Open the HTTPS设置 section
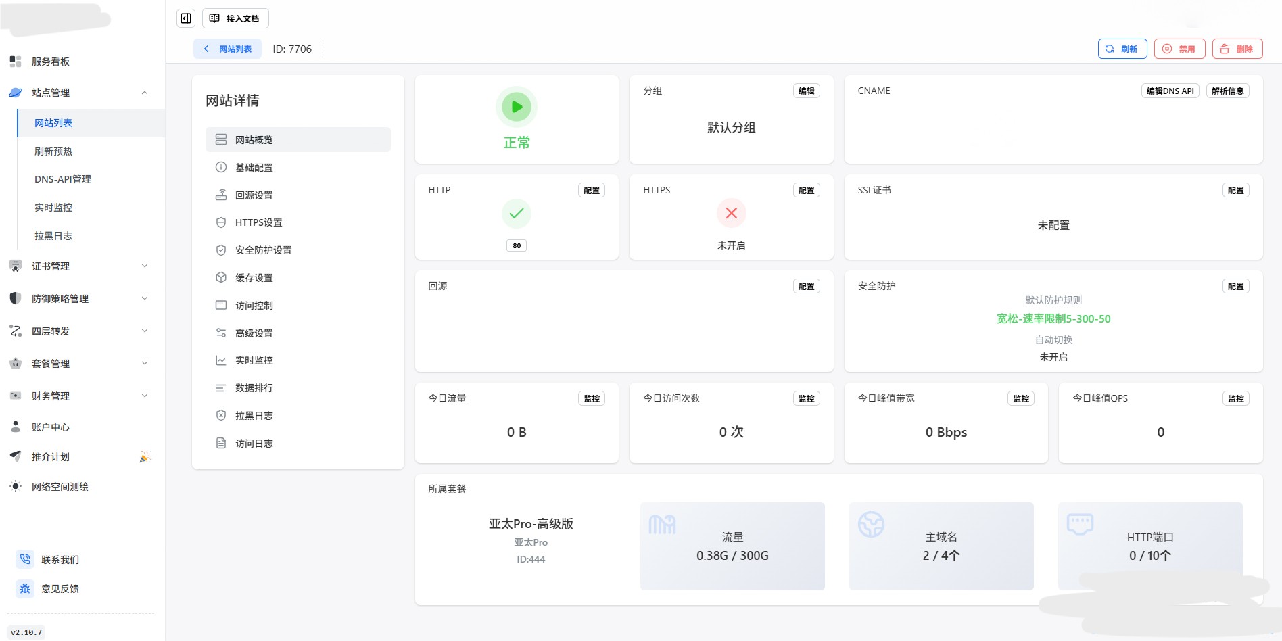 coord(258,222)
